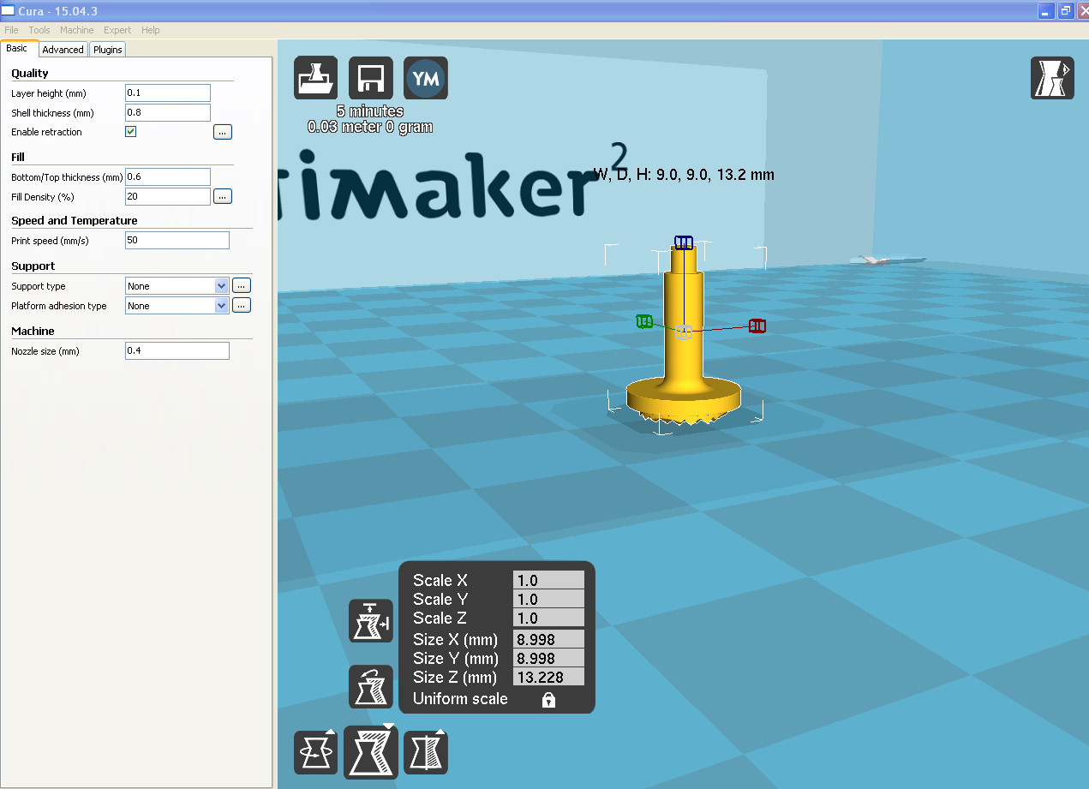Click the Scale X value field
The width and height of the screenshot is (1089, 789).
pos(548,581)
